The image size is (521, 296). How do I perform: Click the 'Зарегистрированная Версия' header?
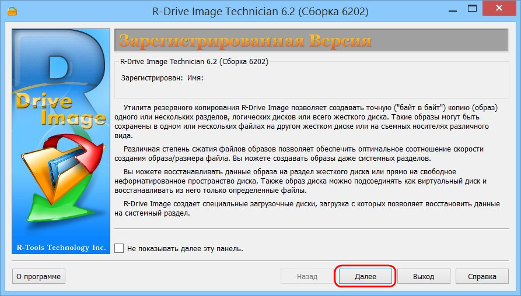pos(245,41)
